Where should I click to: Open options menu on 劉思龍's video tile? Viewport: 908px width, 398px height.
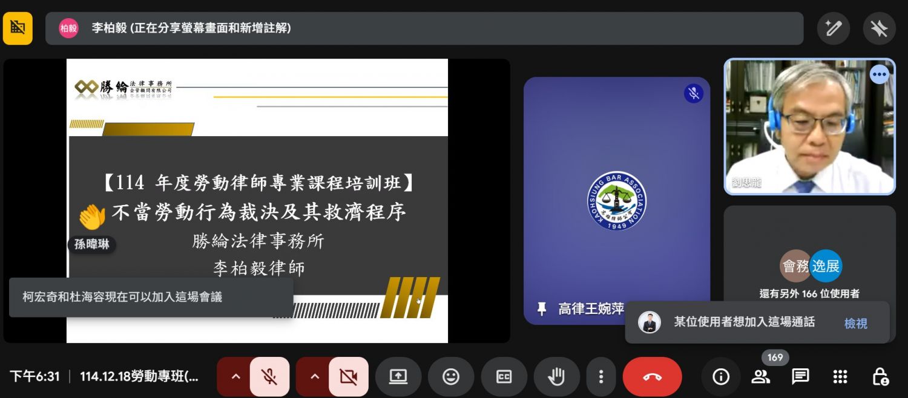pos(879,74)
